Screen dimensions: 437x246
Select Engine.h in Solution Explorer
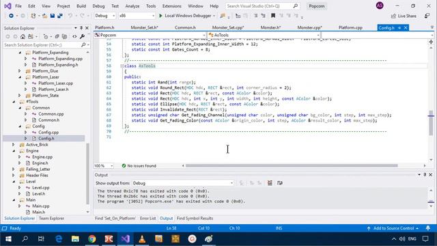click(40, 163)
